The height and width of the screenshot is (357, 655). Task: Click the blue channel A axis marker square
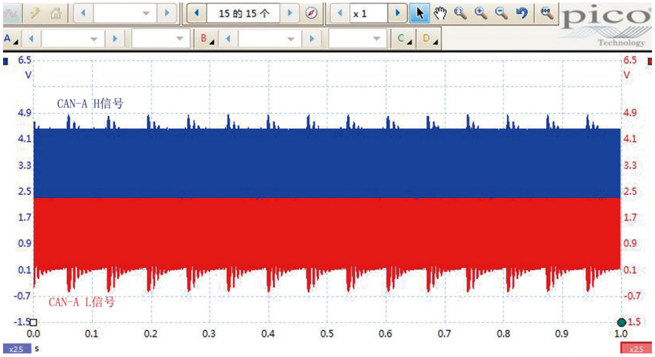pos(5,62)
